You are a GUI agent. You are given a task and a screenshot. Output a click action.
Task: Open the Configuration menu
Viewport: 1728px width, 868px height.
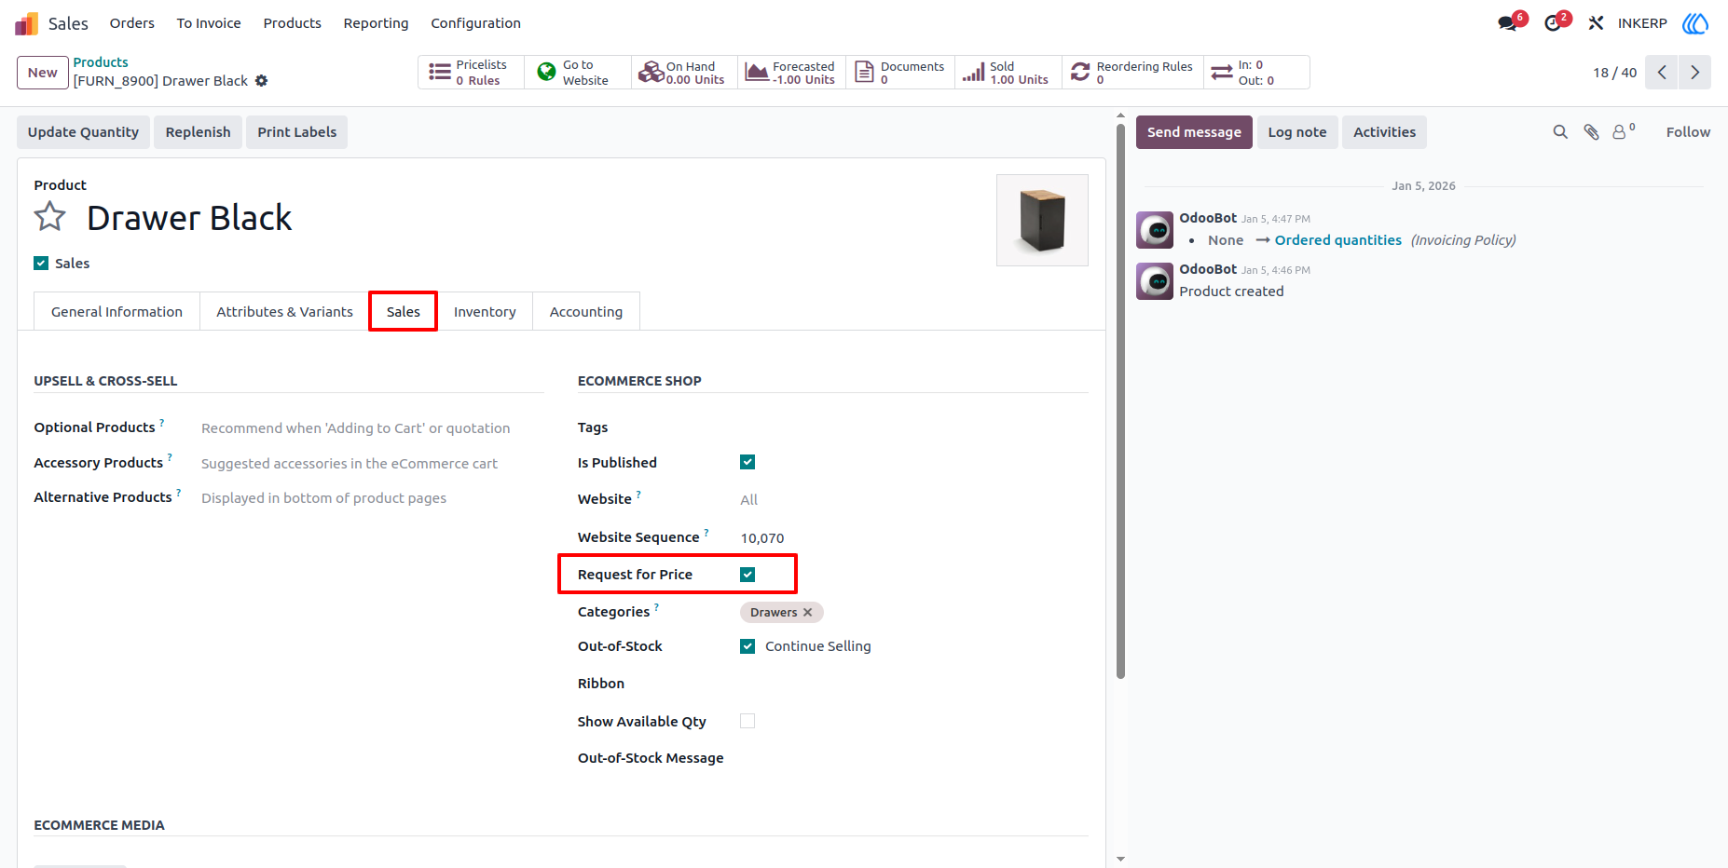[475, 23]
